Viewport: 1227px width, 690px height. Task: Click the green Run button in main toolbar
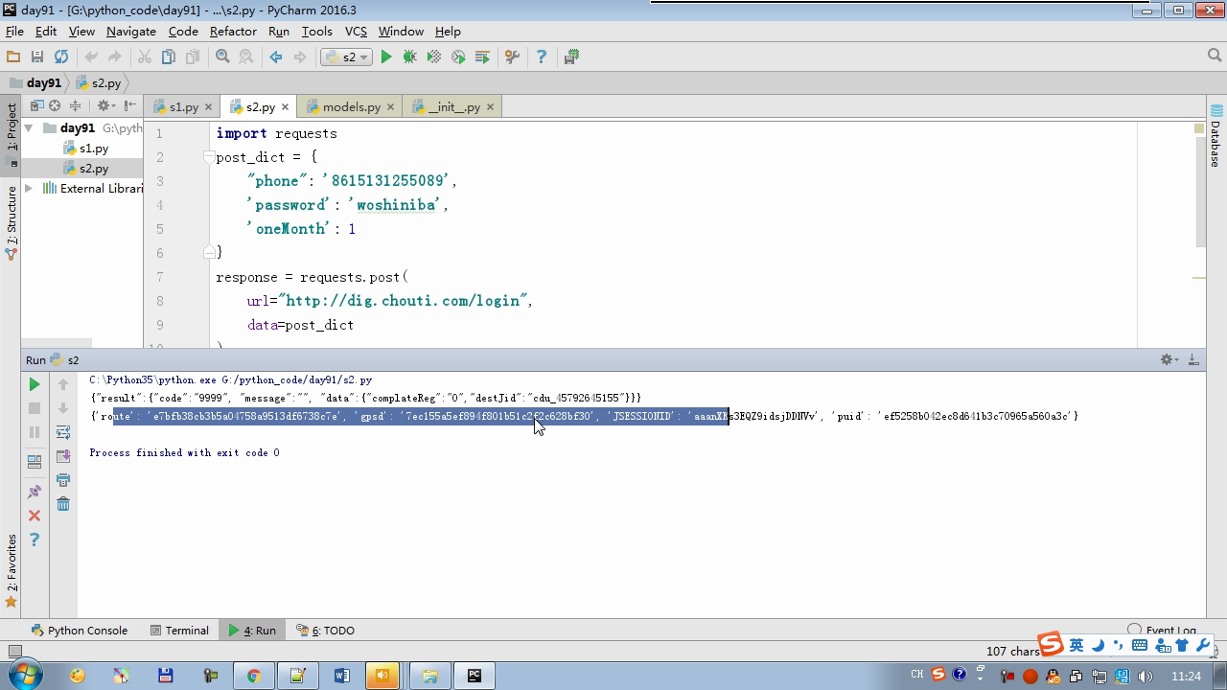point(386,57)
